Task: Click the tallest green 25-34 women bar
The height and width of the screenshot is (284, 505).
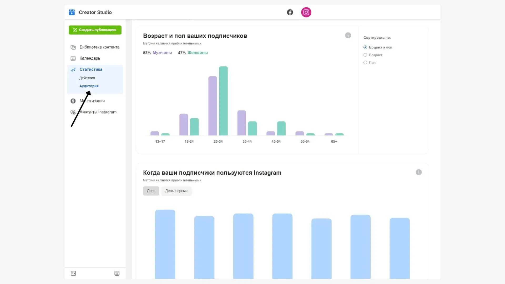Action: pyautogui.click(x=223, y=101)
